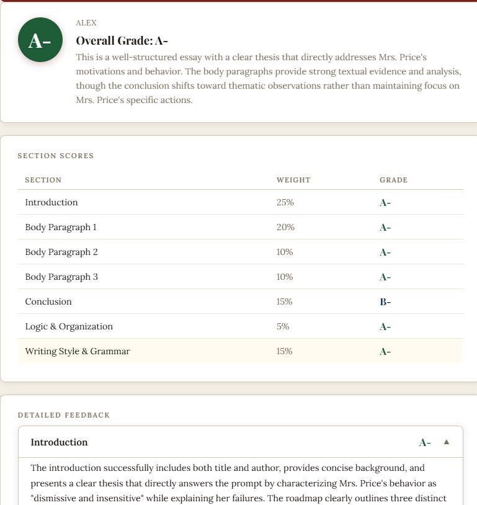Click the GRADE column header
The height and width of the screenshot is (505, 477).
click(x=394, y=180)
